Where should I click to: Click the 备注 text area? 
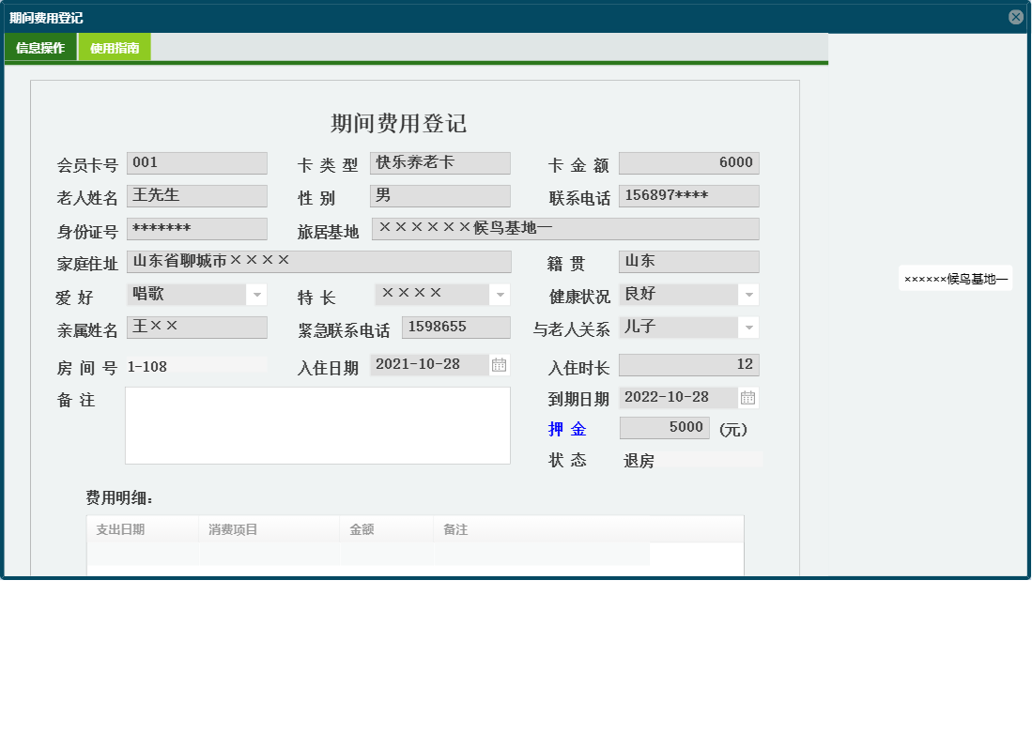tap(317, 425)
